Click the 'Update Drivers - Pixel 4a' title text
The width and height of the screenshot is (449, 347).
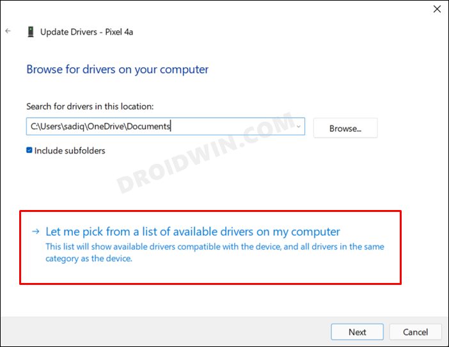[x=87, y=32]
